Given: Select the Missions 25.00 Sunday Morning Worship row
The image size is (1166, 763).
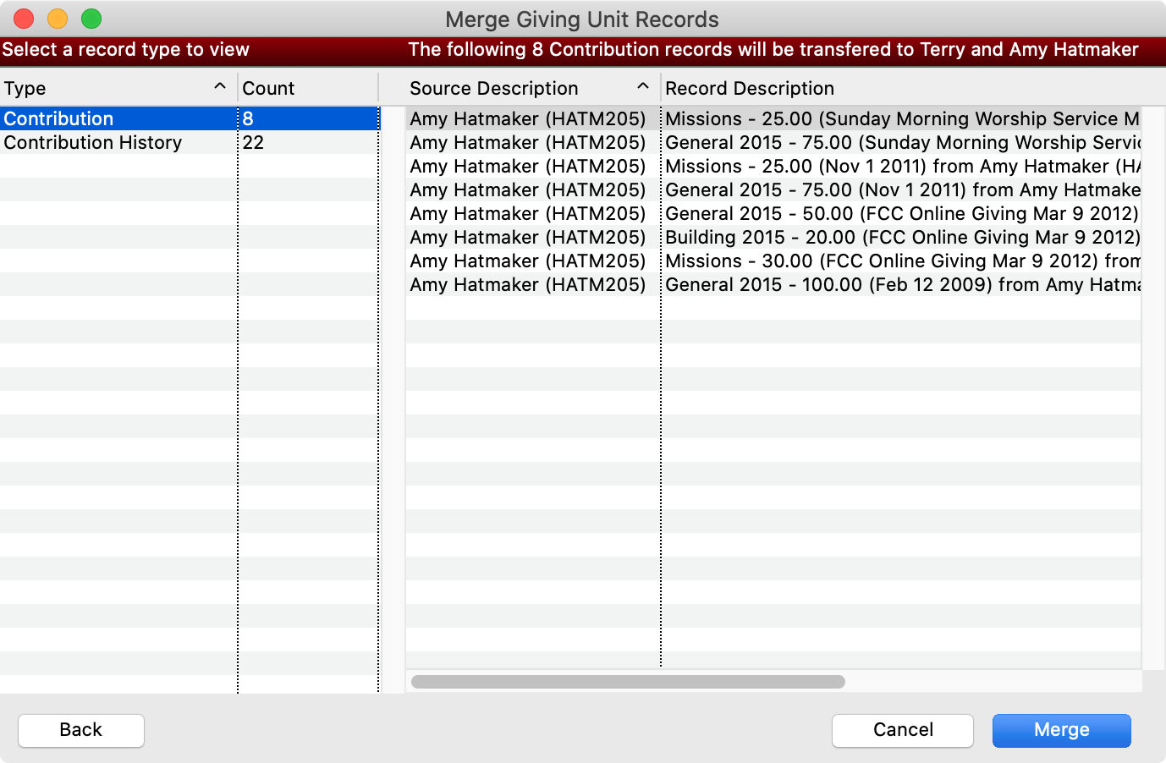Looking at the screenshot, I should pos(901,118).
